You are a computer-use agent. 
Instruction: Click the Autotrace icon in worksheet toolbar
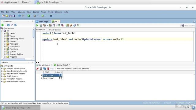pyautogui.click(x=50, y=25)
